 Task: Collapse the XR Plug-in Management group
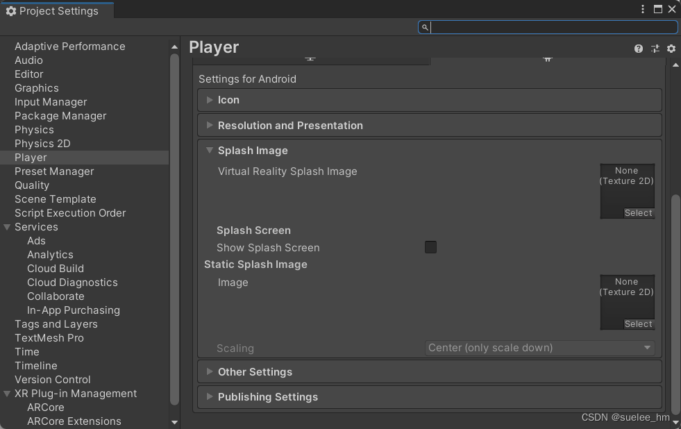7,394
